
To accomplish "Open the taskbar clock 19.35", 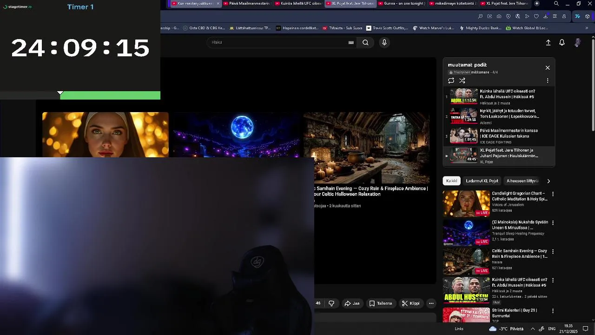I will (568, 329).
